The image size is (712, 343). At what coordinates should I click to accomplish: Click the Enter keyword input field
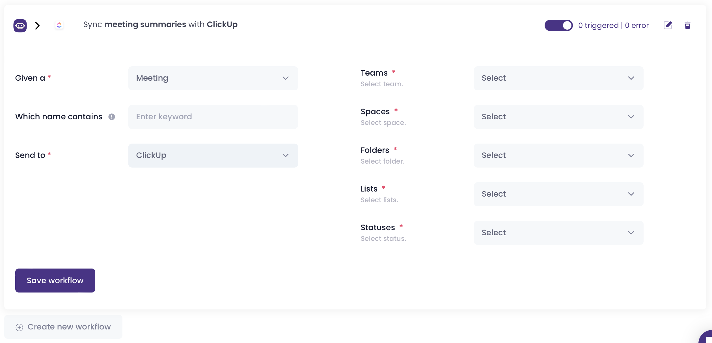coord(213,117)
